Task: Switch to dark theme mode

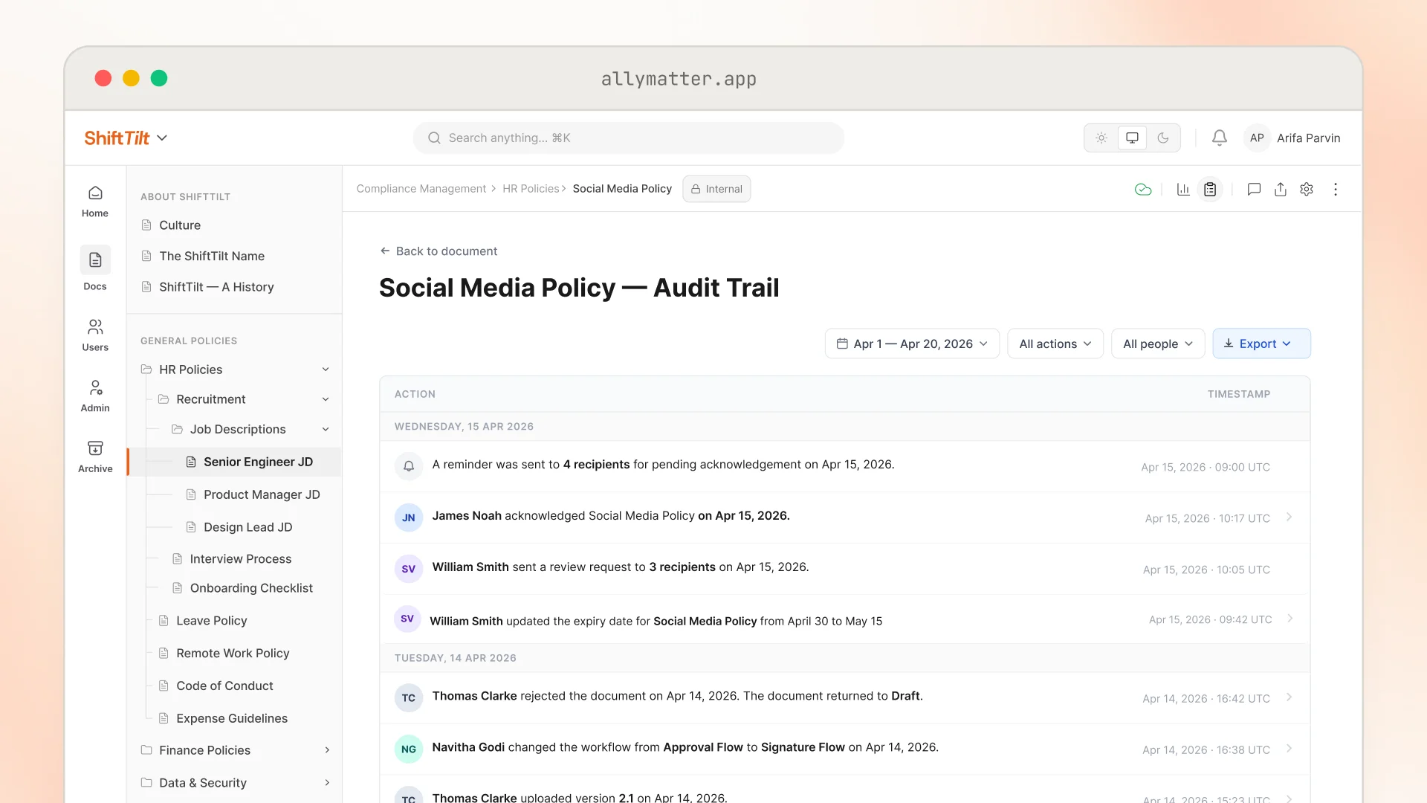Action: (x=1163, y=138)
